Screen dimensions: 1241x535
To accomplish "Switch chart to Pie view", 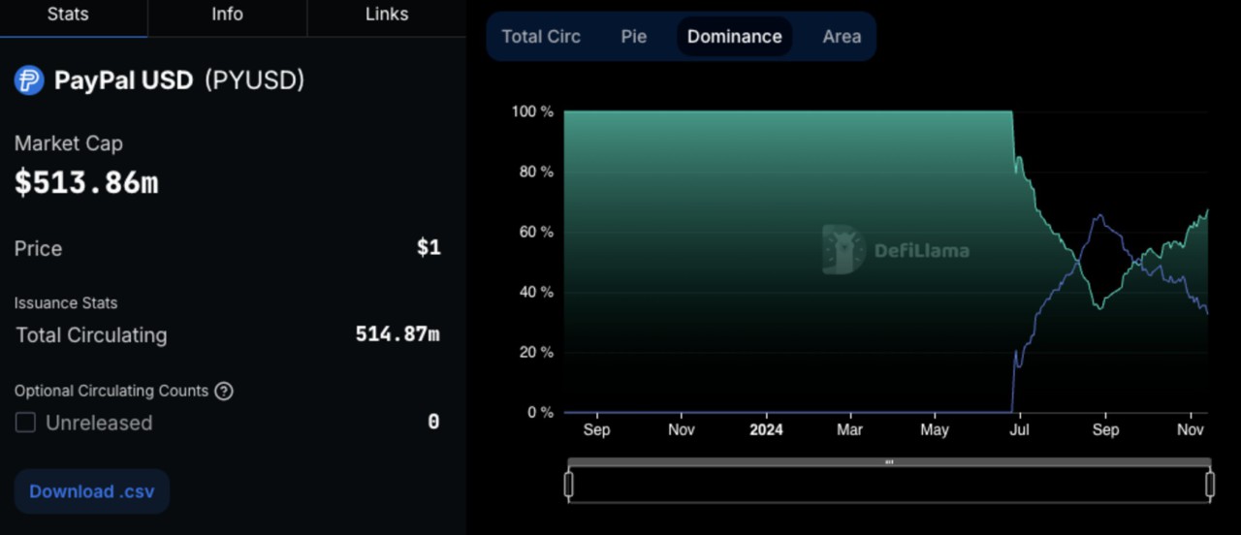I will (634, 37).
